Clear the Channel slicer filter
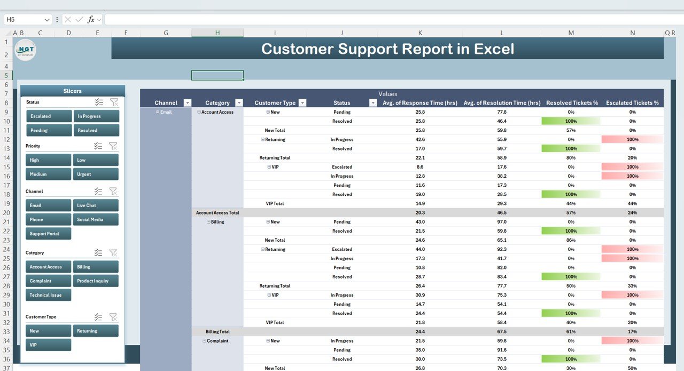The height and width of the screenshot is (371, 684). point(114,191)
